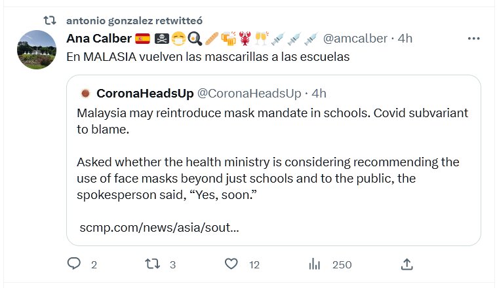Click the share upload arrow icon
Image resolution: width=497 pixels, height=288 pixels.
(x=407, y=264)
